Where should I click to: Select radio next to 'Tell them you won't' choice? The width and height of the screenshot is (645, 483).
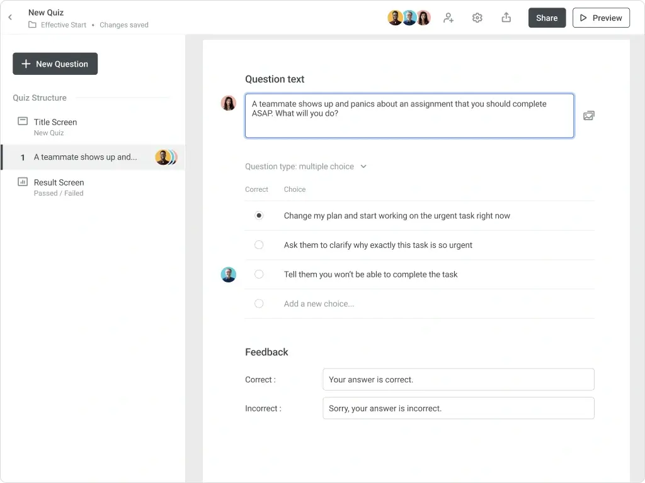click(x=259, y=274)
